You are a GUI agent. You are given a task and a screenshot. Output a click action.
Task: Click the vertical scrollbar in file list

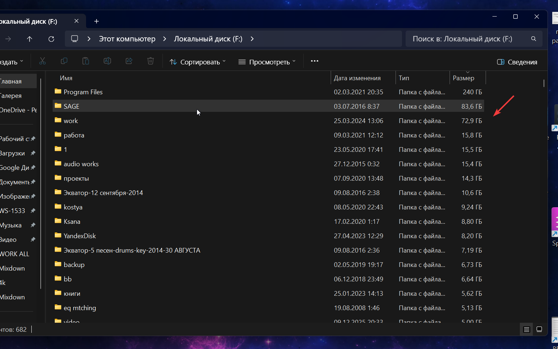click(544, 83)
